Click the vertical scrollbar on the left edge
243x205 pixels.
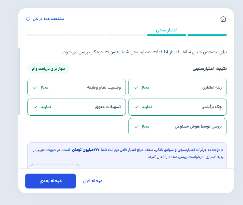coord(19,81)
